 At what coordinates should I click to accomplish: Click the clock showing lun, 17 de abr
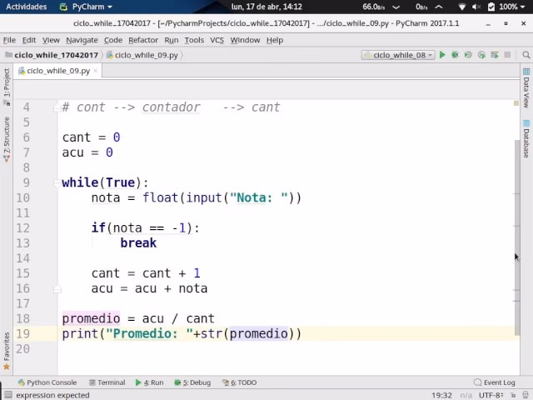point(266,7)
